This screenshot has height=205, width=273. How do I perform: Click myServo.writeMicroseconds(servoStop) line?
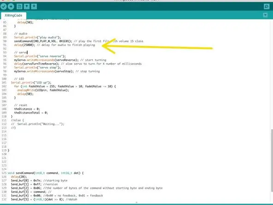57,71
